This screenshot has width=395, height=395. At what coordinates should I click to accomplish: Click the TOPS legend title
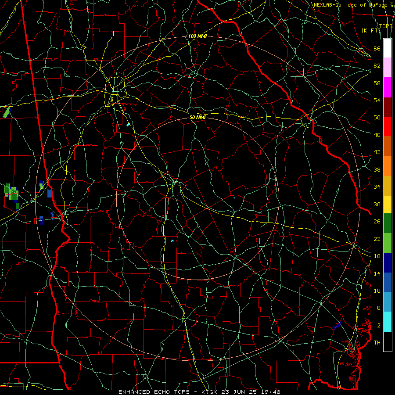point(386,26)
